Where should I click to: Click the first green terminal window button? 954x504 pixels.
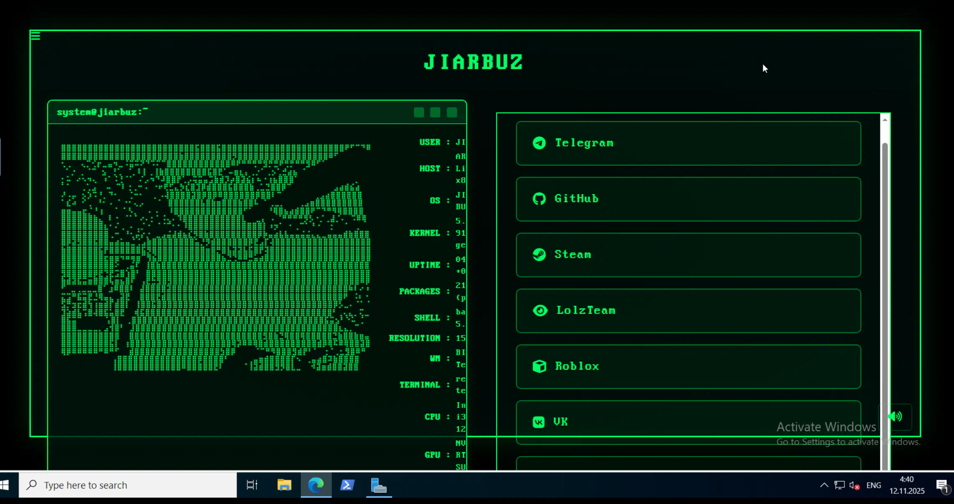419,112
